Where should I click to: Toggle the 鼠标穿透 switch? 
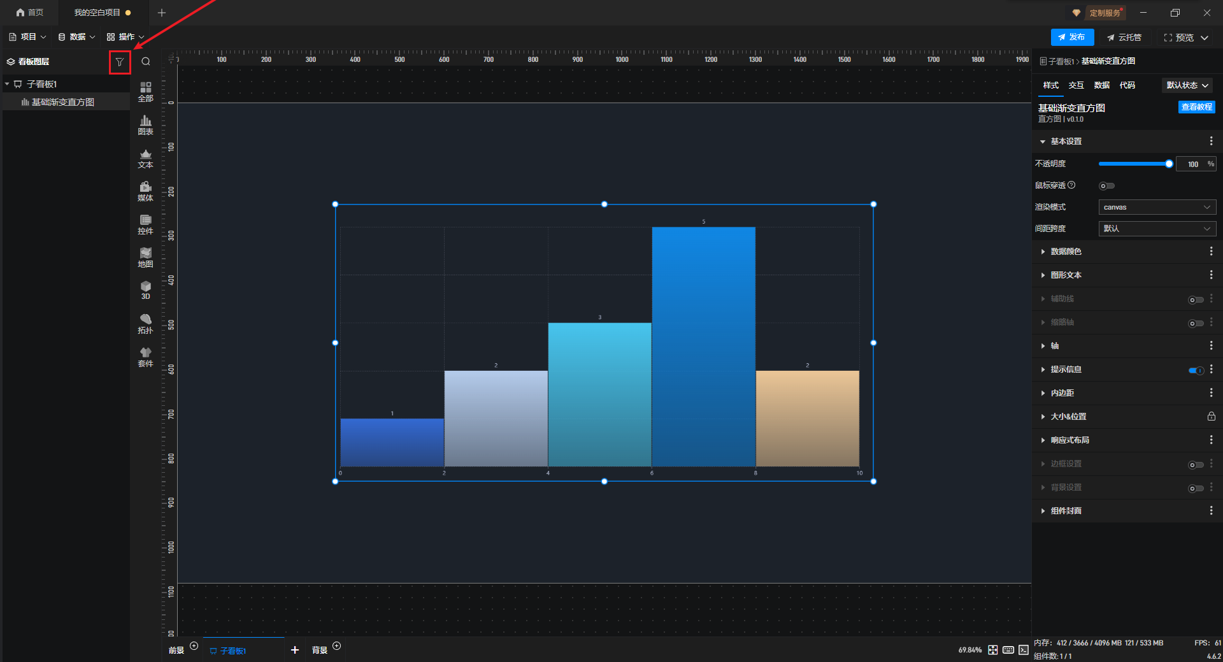pyautogui.click(x=1106, y=186)
